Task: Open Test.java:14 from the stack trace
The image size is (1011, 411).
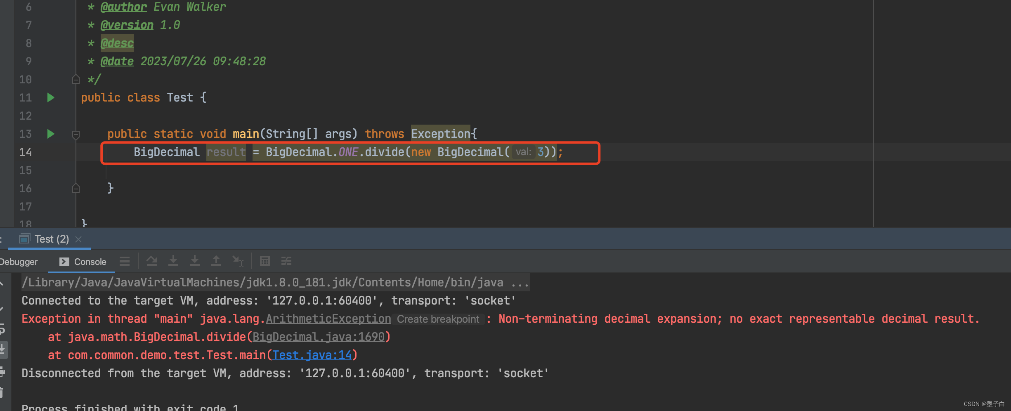Action: coord(312,355)
